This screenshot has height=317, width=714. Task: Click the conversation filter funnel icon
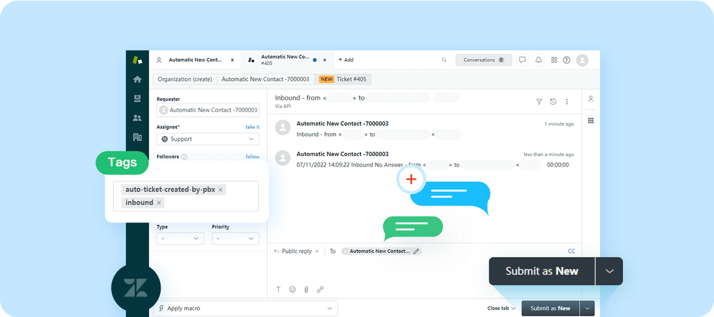click(x=539, y=101)
